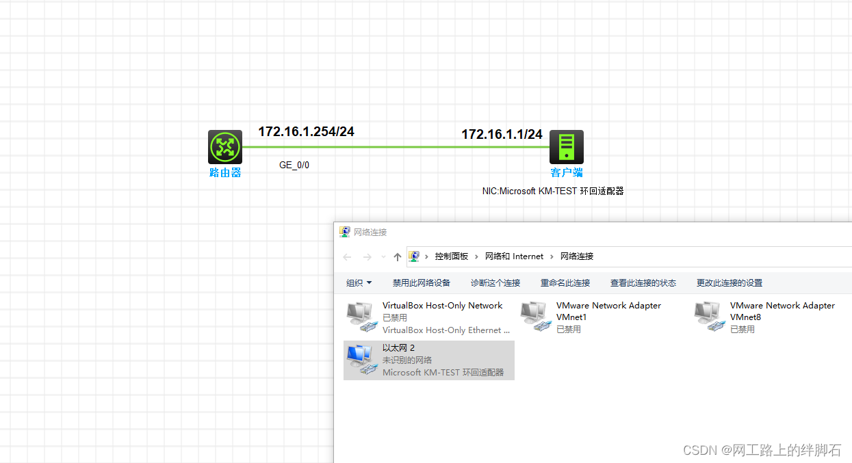Disable device via 禁用此网络设备 toolbar item
852x463 pixels.
pyautogui.click(x=420, y=282)
